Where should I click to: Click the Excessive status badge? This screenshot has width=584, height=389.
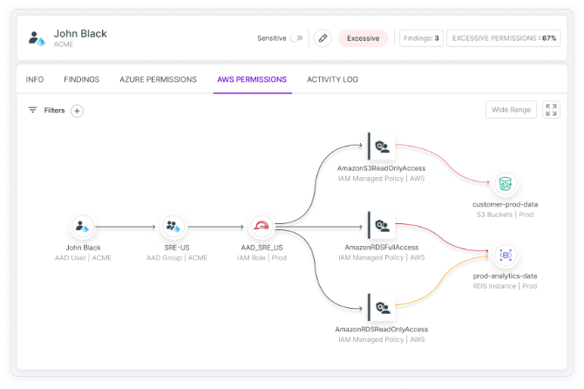pos(363,38)
